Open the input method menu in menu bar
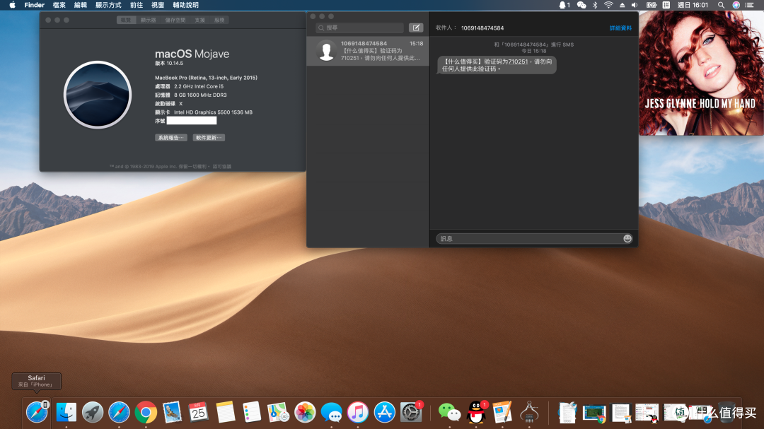 666,5
